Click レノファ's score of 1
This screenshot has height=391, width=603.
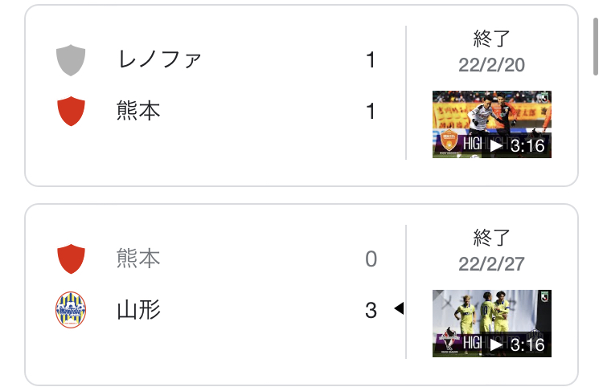point(371,60)
